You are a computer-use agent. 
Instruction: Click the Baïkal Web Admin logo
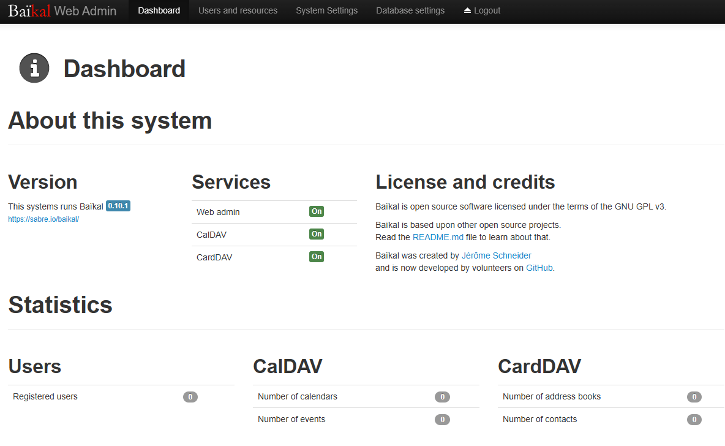pos(62,10)
